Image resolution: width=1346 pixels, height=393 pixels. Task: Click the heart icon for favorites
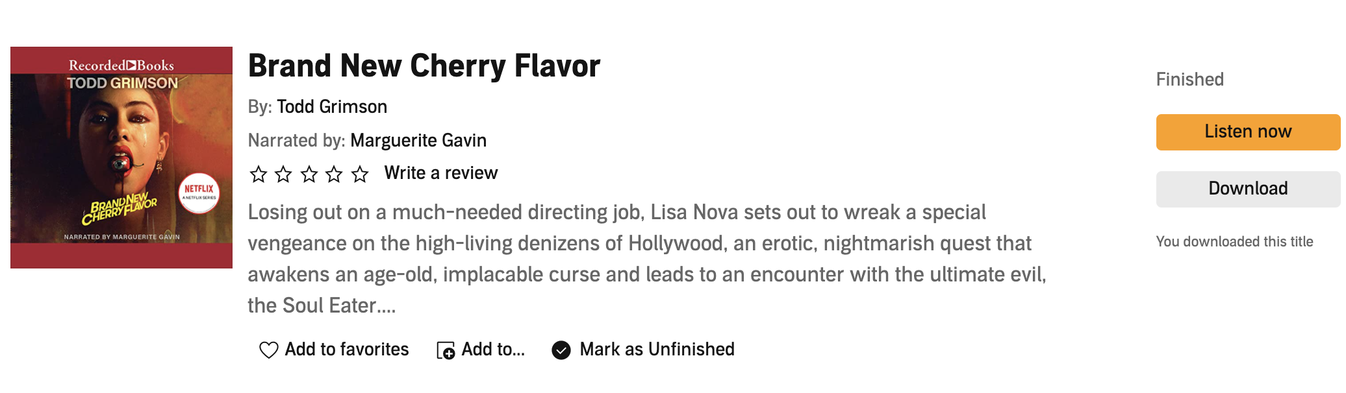[x=268, y=350]
